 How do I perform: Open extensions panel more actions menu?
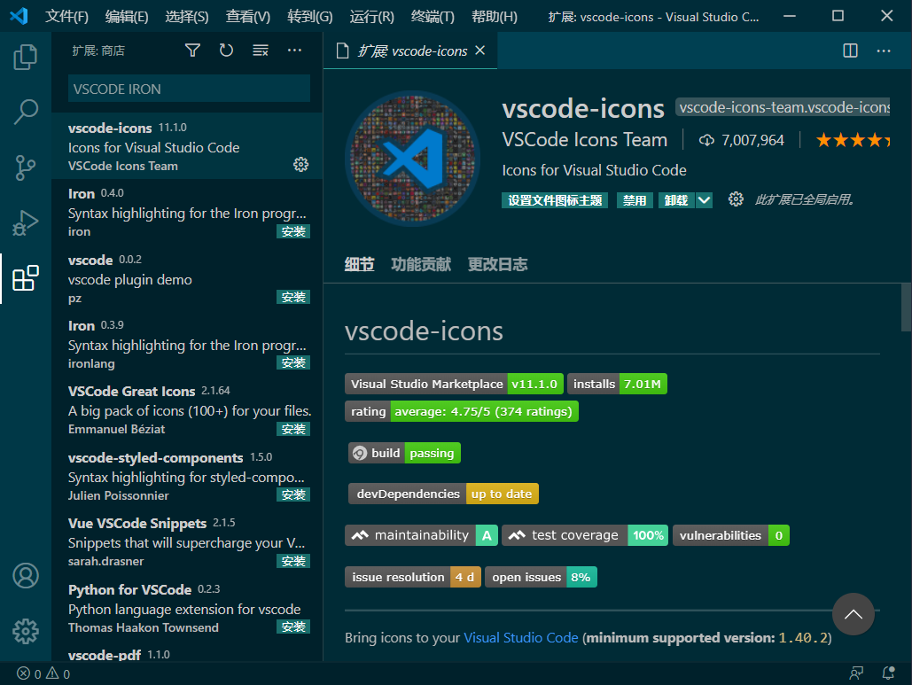coord(295,51)
